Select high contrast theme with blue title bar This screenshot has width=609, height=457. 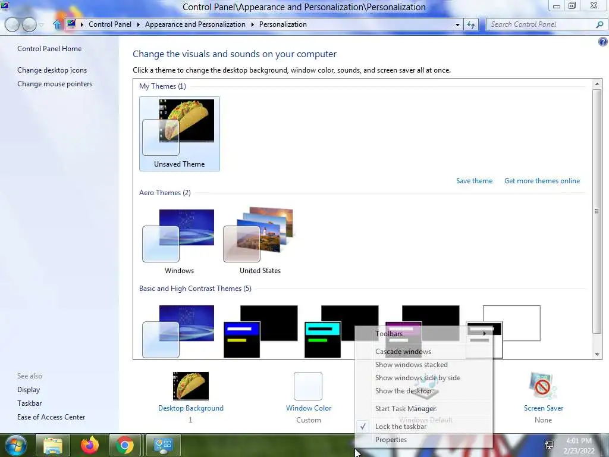pyautogui.click(x=260, y=331)
